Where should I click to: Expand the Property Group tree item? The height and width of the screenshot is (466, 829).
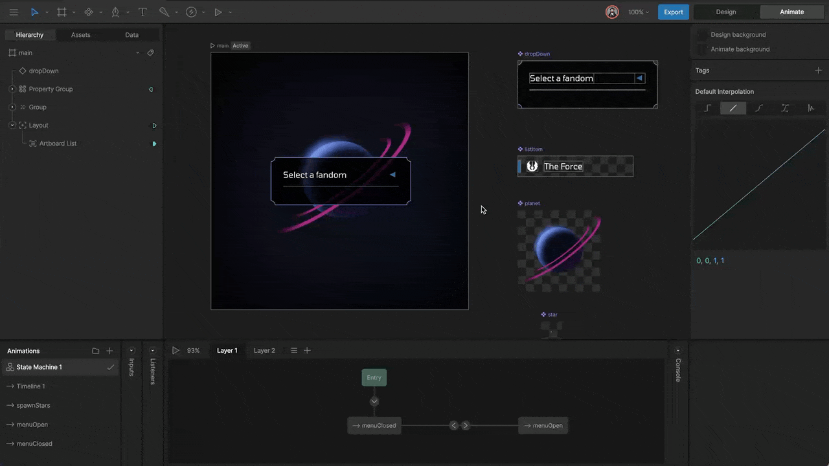point(12,89)
